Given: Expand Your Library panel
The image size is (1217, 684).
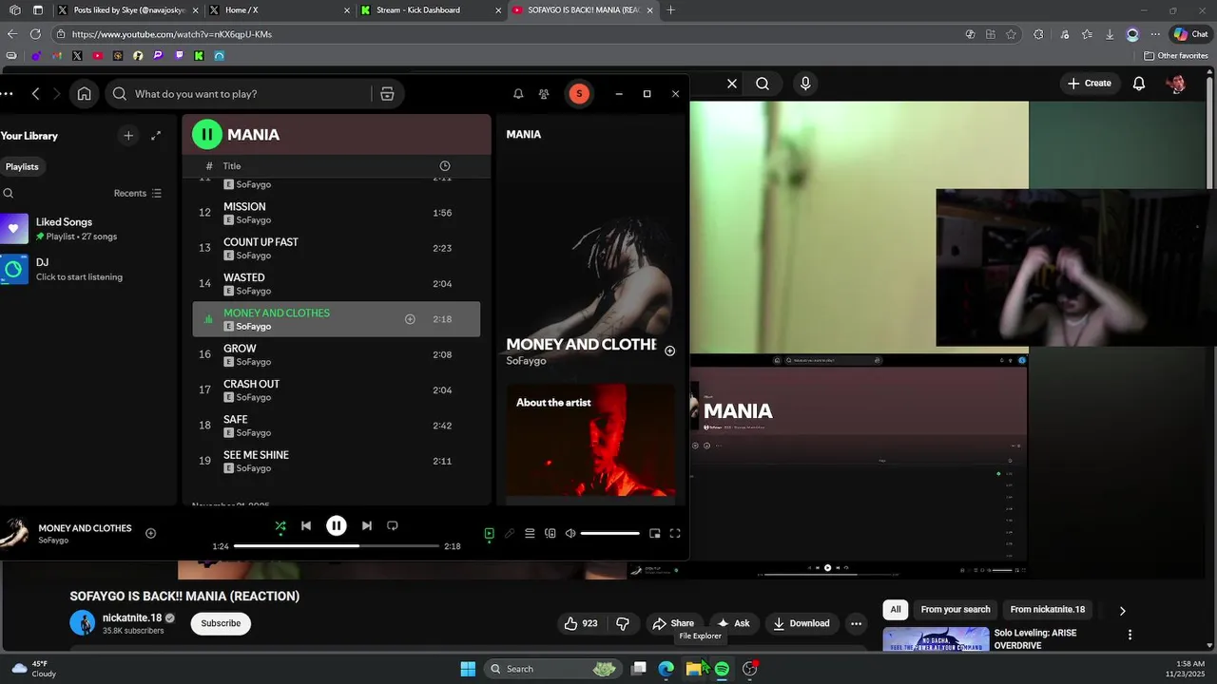Looking at the screenshot, I should tap(156, 136).
